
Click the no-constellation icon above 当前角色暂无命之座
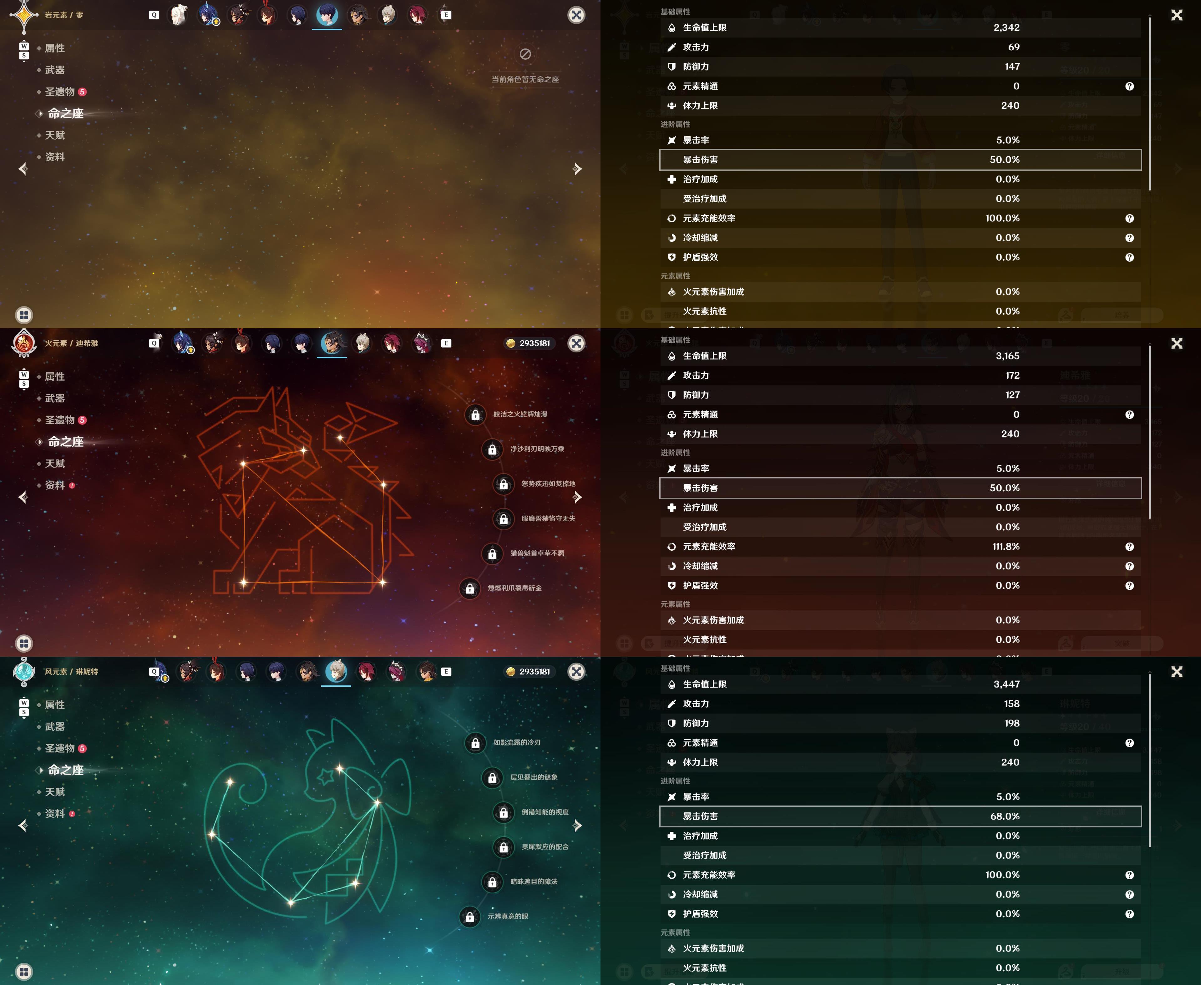525,54
